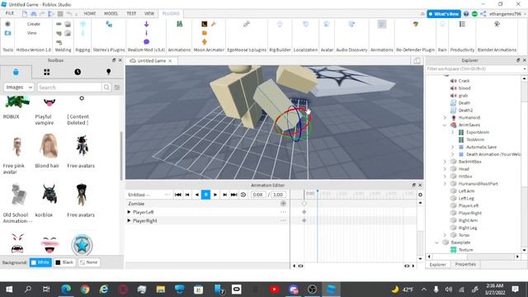Open YouTube app from the taskbar
The height and width of the screenshot is (297, 528).
(x=274, y=290)
